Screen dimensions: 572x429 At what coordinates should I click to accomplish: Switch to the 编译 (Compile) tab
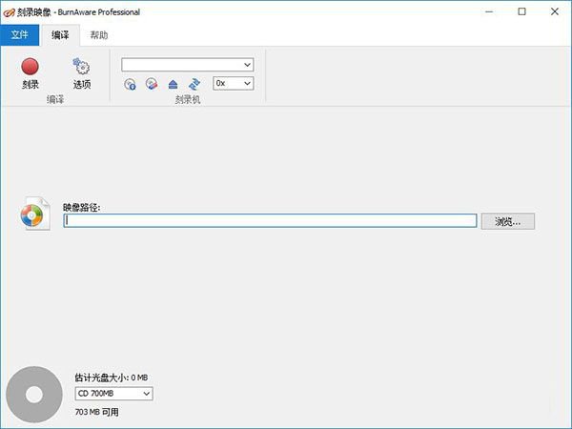(x=61, y=35)
